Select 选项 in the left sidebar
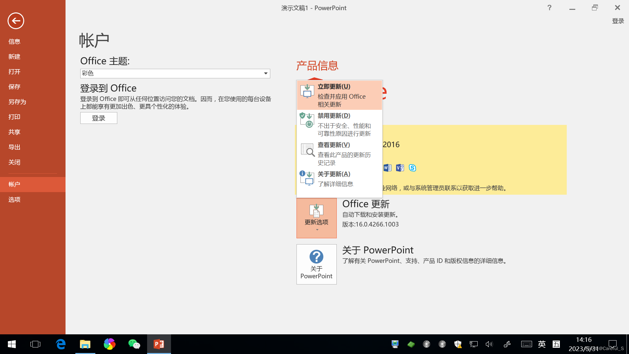Screen dimensions: 629x354 [x=14, y=200]
